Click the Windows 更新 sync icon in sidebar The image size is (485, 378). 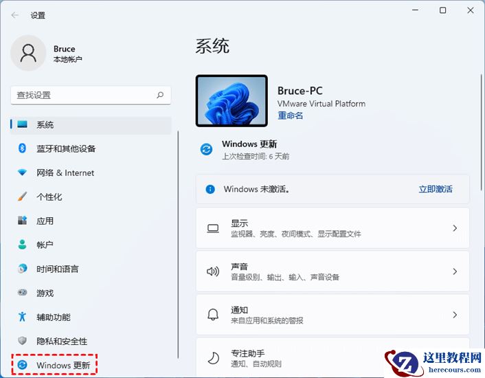point(22,365)
